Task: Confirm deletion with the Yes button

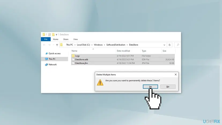Action: [150, 87]
